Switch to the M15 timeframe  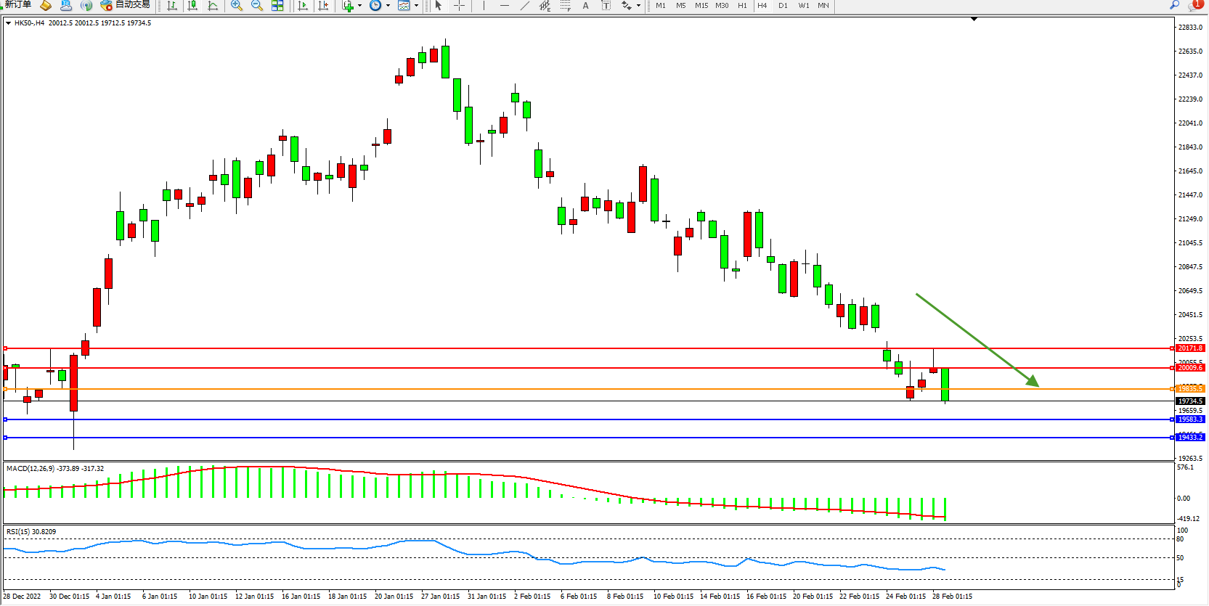[x=701, y=6]
